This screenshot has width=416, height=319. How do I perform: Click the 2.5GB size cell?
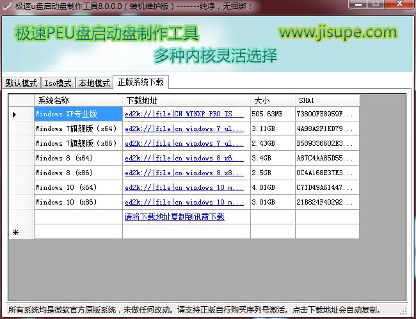pos(273,173)
